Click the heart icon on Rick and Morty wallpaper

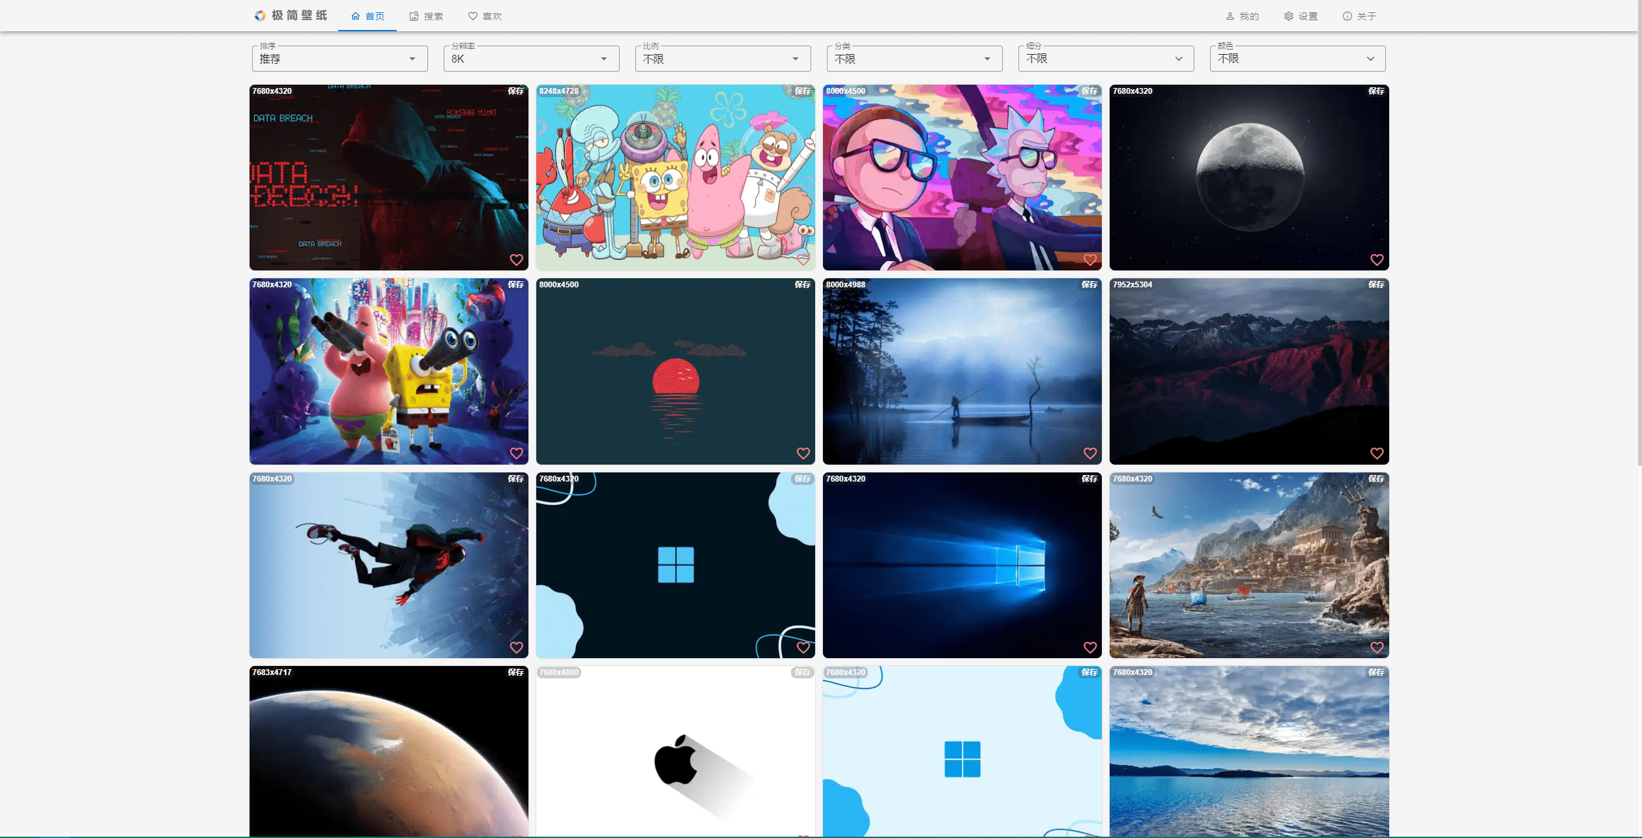coord(1089,260)
